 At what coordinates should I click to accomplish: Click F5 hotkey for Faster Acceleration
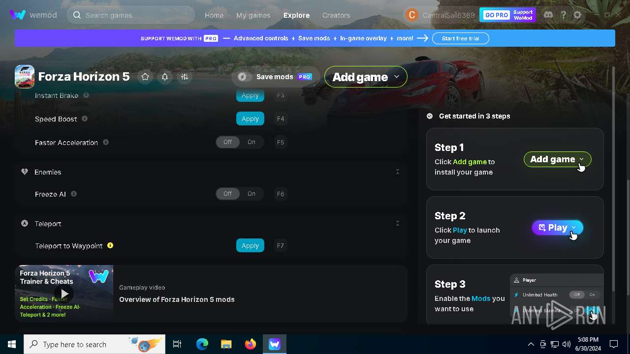pos(281,142)
